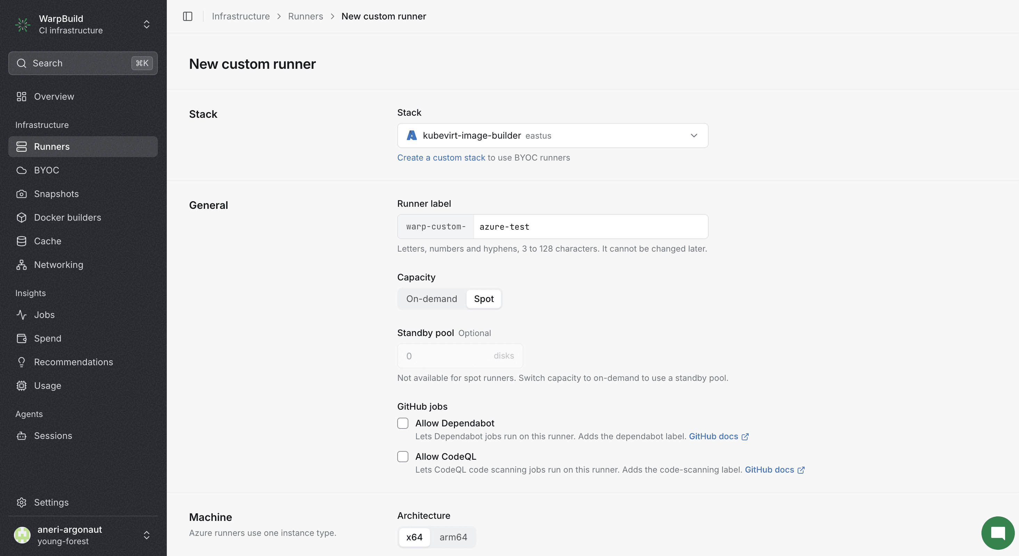Go to Runners breadcrumb

[x=305, y=16]
